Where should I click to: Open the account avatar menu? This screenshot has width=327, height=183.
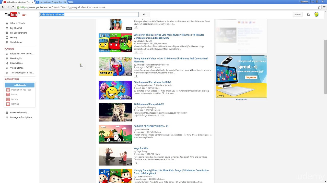pyautogui.click(x=317, y=14)
